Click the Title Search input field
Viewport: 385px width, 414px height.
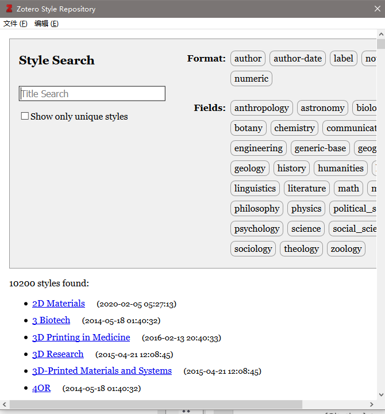click(x=92, y=94)
